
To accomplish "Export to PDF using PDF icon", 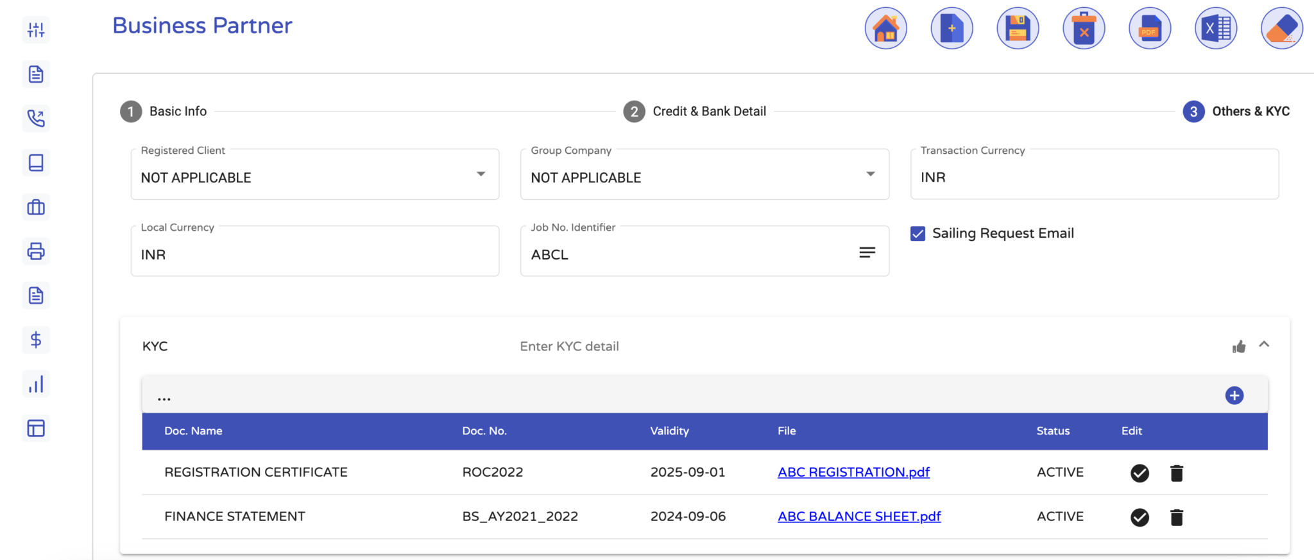I will (x=1150, y=28).
